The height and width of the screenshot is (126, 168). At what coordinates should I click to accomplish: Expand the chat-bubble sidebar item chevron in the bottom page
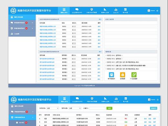click(x=33, y=112)
